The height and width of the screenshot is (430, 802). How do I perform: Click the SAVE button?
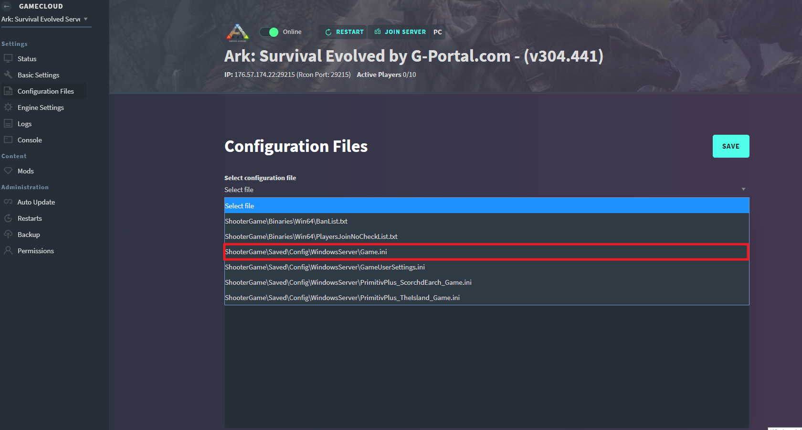pos(731,146)
